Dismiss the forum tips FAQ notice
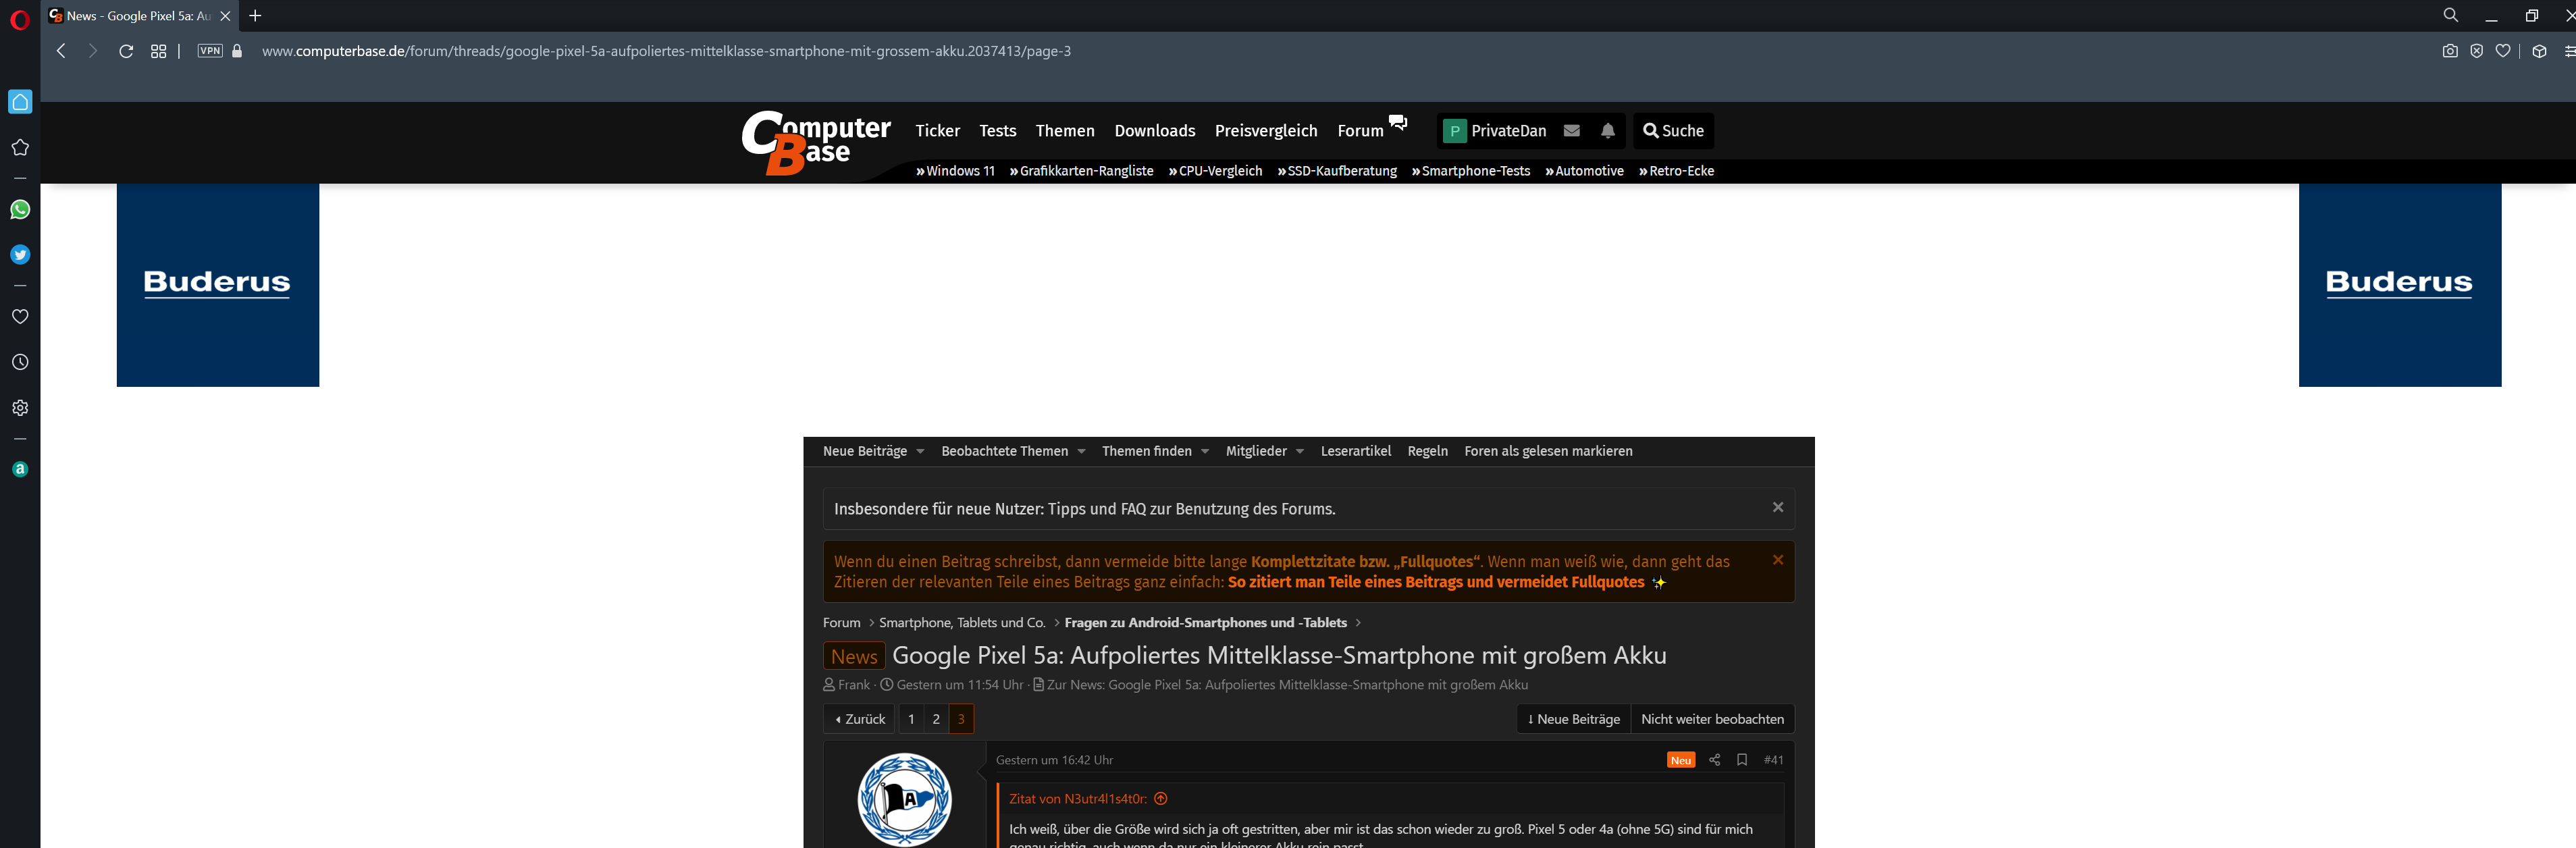Viewport: 2576px width, 848px height. click(x=1777, y=507)
